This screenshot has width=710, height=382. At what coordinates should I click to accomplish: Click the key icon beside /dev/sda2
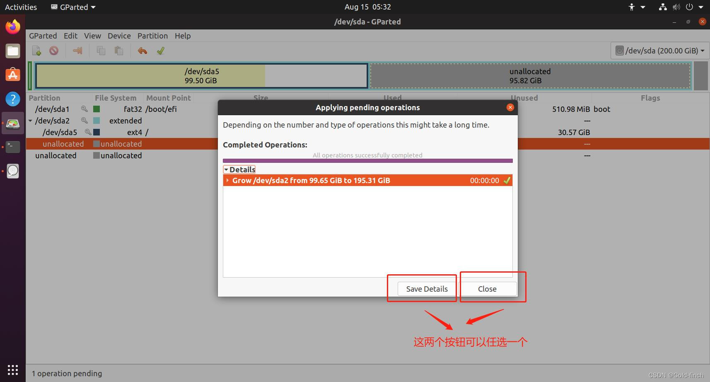tap(84, 121)
